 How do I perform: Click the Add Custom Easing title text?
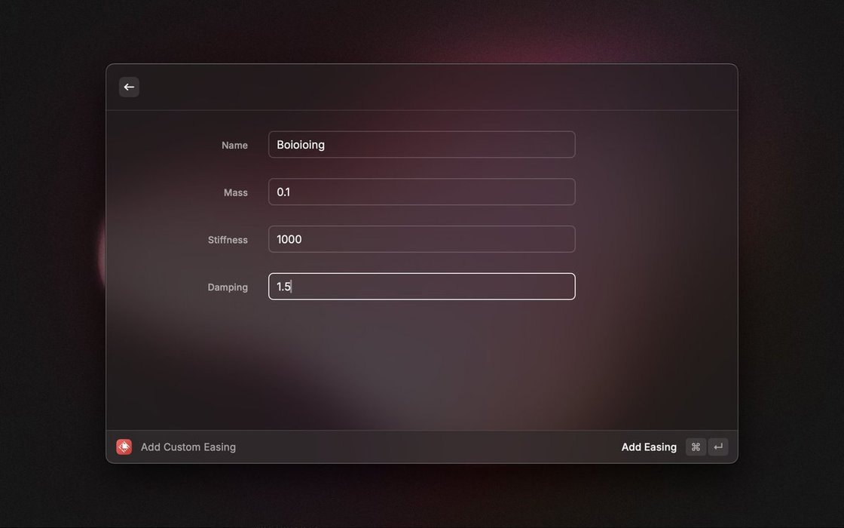188,447
